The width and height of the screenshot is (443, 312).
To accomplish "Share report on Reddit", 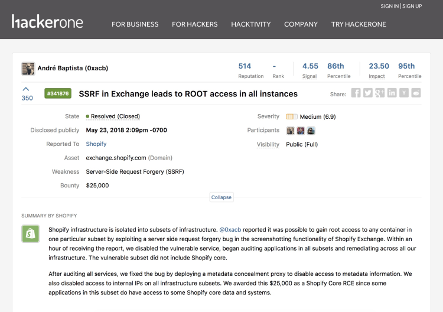I will pos(416,93).
